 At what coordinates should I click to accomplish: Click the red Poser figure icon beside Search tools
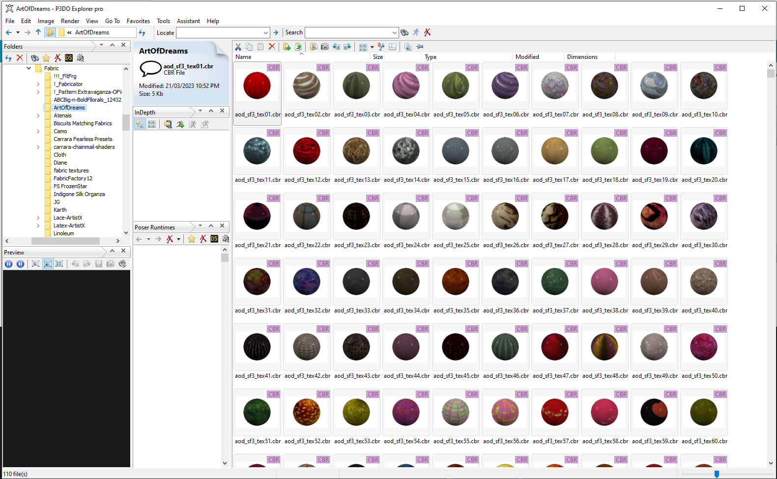coord(427,32)
